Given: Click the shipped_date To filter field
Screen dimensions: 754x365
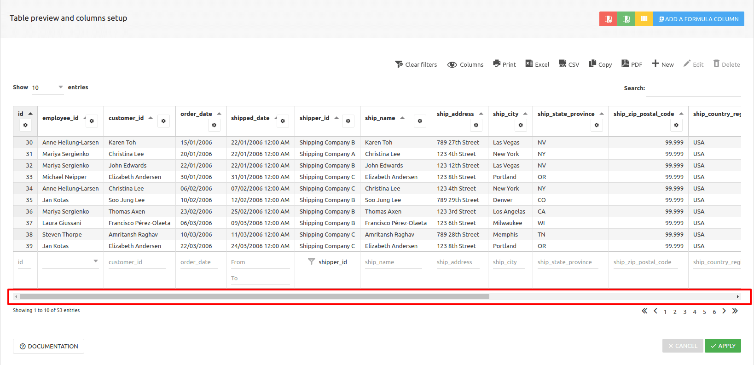Looking at the screenshot, I should tap(260, 278).
